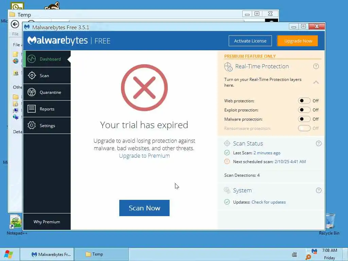Click the tray keyboard icon
348x261 pixels.
pos(295,254)
